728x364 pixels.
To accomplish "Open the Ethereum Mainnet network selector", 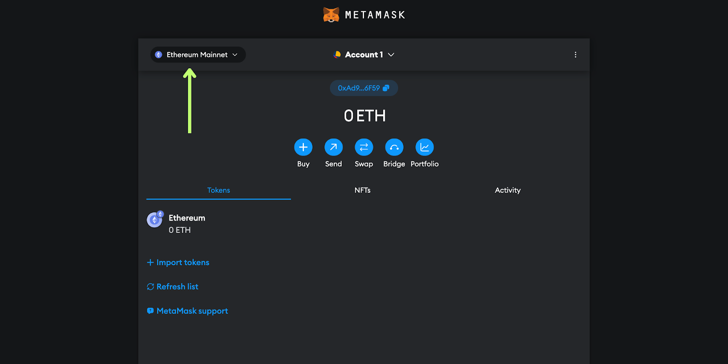I will click(x=198, y=55).
